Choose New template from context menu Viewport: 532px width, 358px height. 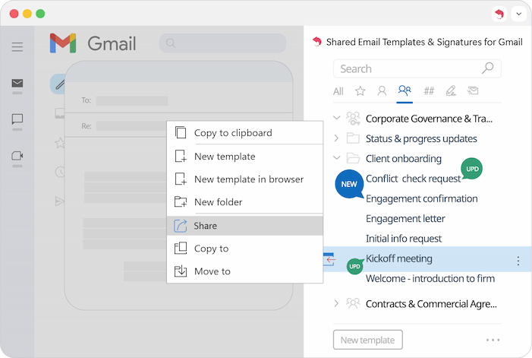click(x=244, y=157)
